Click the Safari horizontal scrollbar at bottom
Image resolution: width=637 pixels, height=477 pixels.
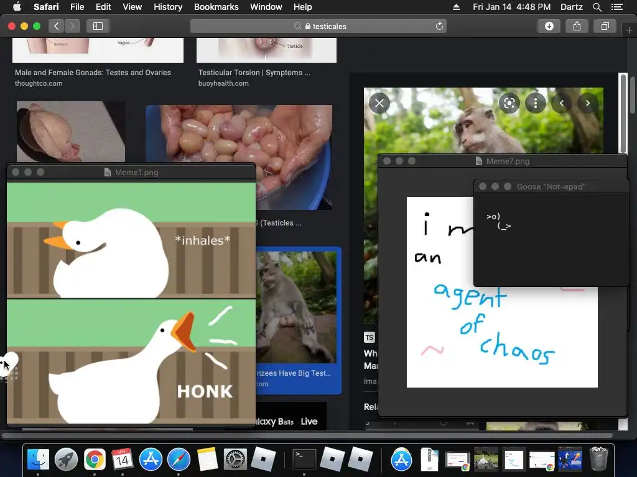coord(307,436)
